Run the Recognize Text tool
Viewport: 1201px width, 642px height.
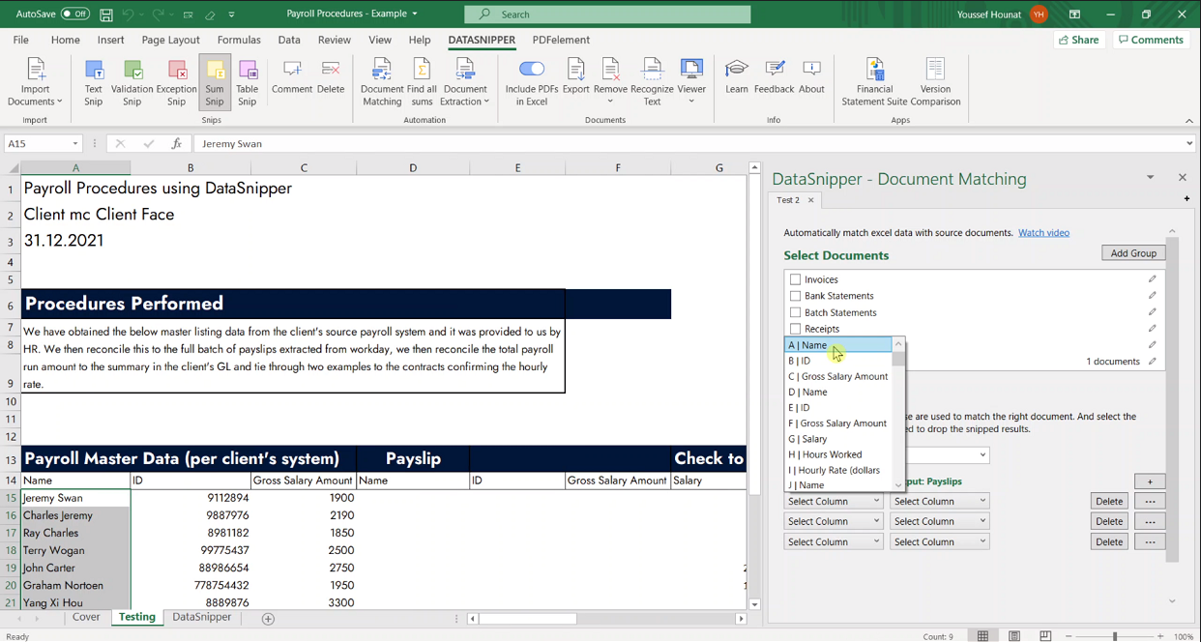652,81
